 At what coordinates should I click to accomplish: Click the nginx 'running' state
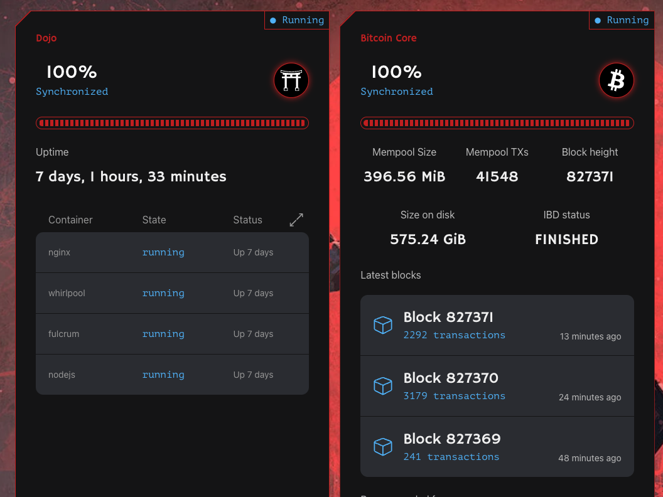tap(163, 252)
